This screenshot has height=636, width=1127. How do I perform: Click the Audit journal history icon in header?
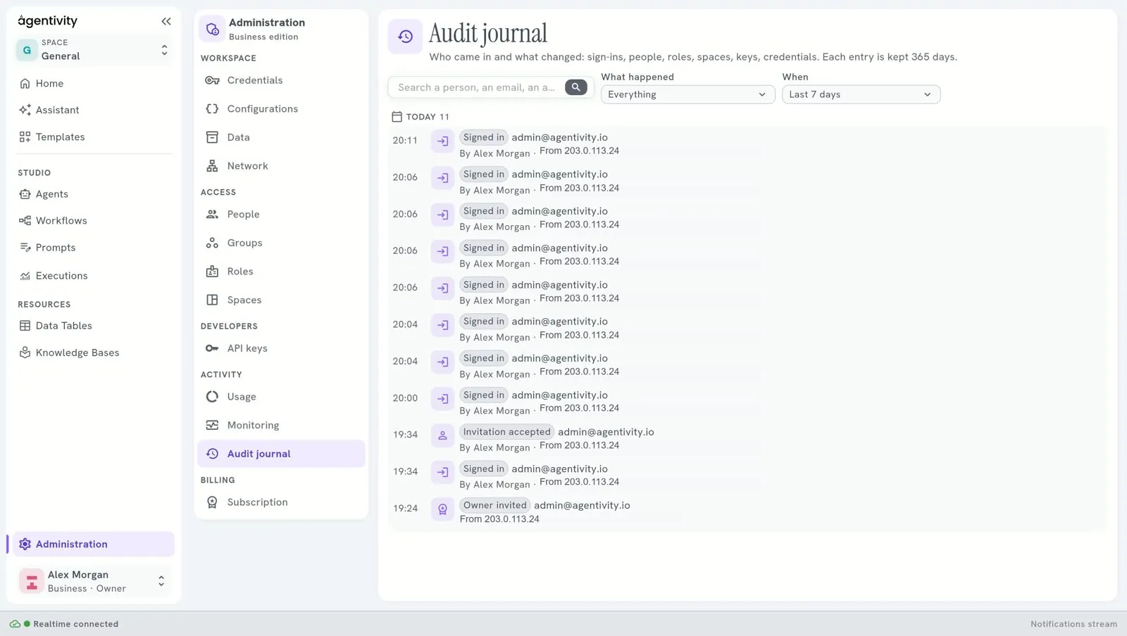coord(405,37)
